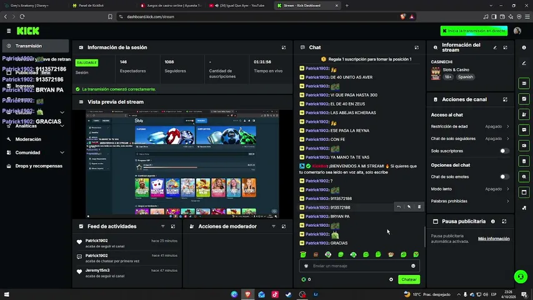Open Feed de actividades filter dropdown
Viewport: 533px width, 300px height.
pyautogui.click(x=163, y=226)
